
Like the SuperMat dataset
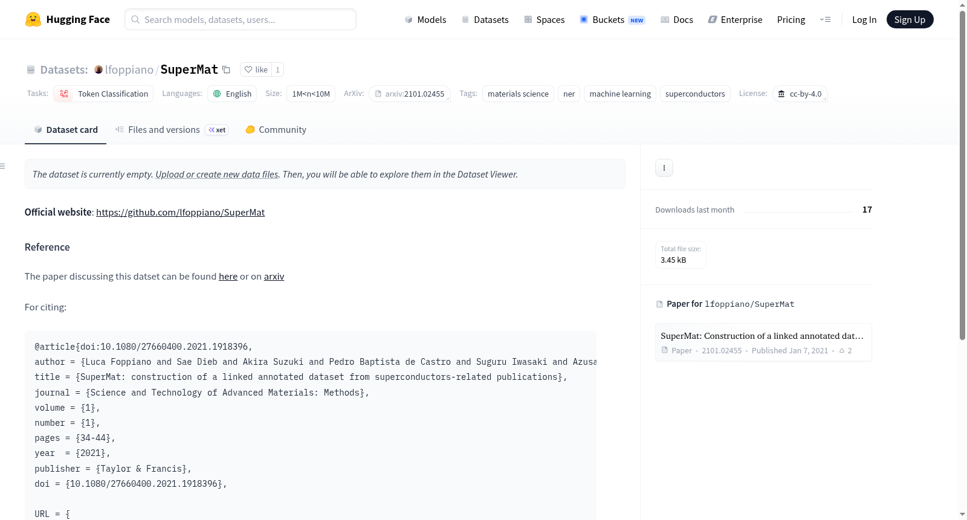pos(256,69)
